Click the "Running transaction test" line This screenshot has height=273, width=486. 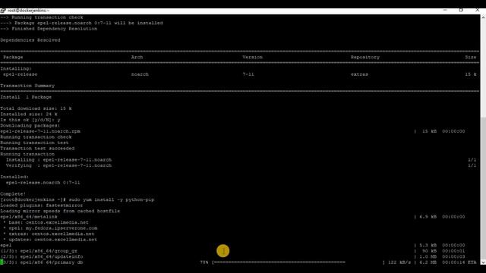[x=34, y=143]
